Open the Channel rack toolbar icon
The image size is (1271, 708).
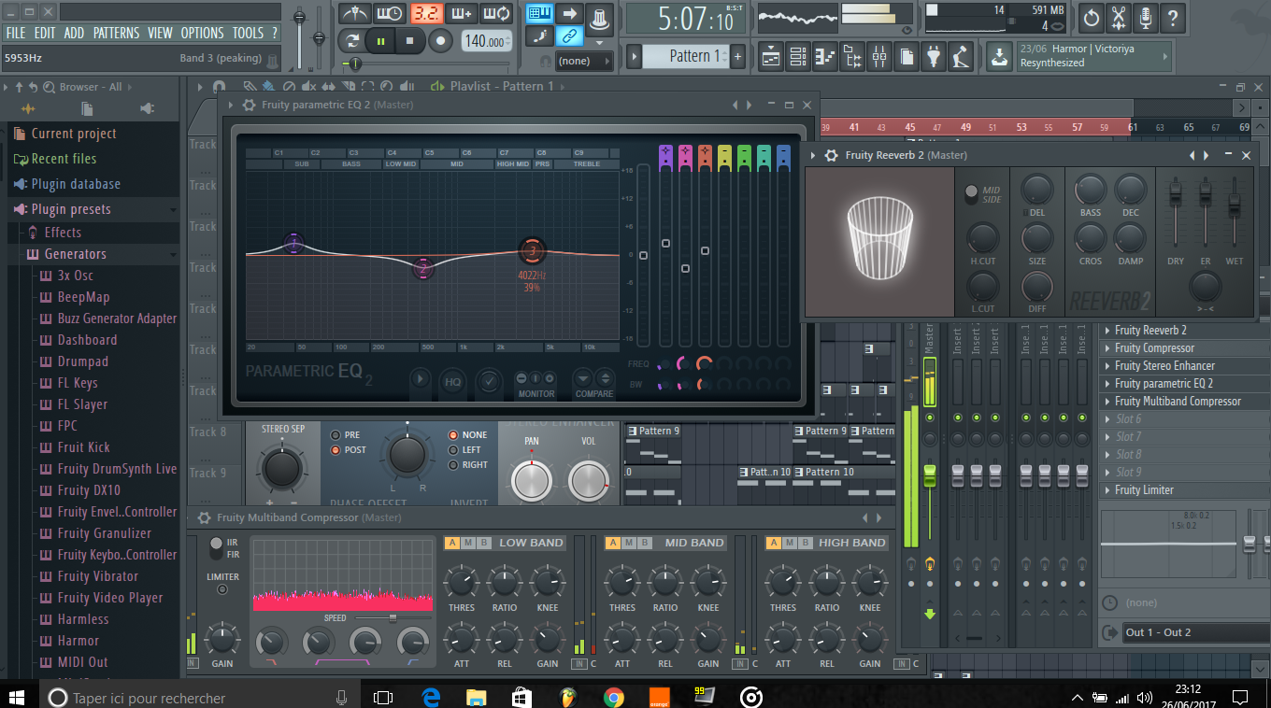pos(798,57)
